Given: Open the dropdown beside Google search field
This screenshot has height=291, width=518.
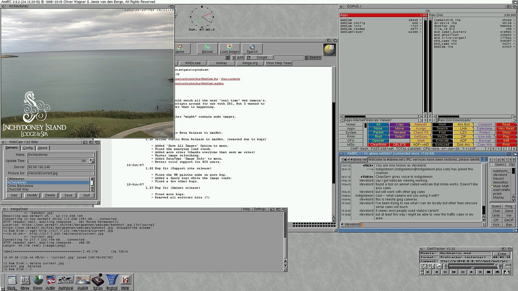Looking at the screenshot, I should pos(306,57).
